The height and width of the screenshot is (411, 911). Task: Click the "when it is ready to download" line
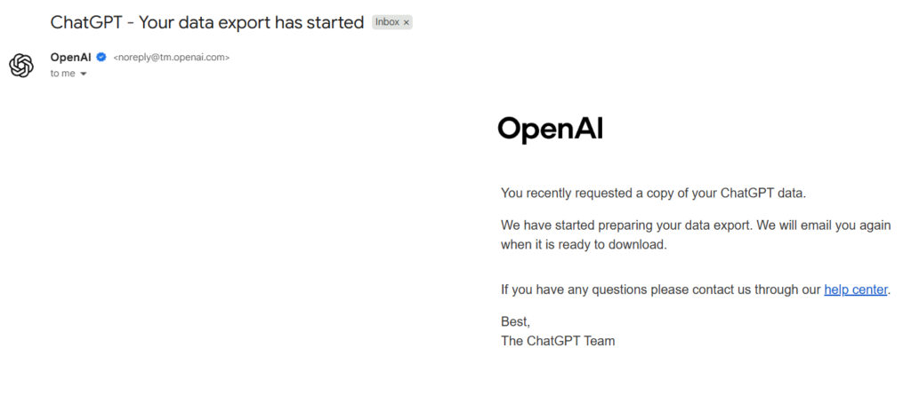click(x=583, y=244)
